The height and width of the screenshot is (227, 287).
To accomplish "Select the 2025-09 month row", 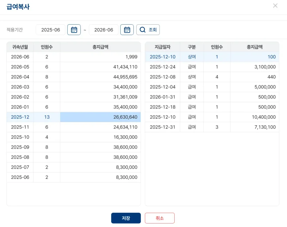I will pos(73,147).
